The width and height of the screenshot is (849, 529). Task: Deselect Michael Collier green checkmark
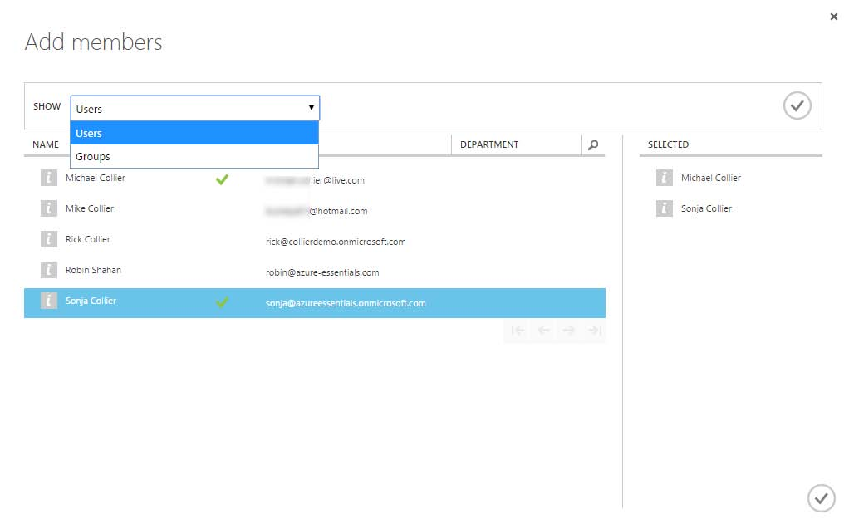tap(222, 179)
